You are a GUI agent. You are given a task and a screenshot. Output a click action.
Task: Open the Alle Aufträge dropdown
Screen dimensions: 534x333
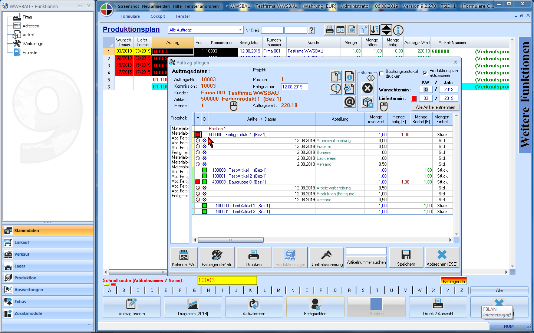tap(240, 30)
